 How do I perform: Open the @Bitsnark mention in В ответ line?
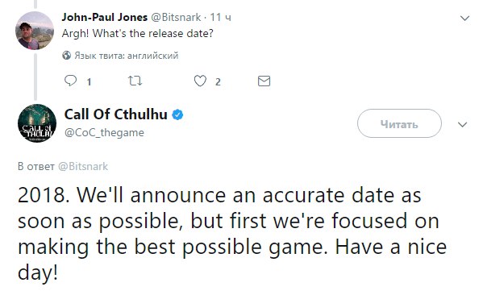(x=83, y=166)
